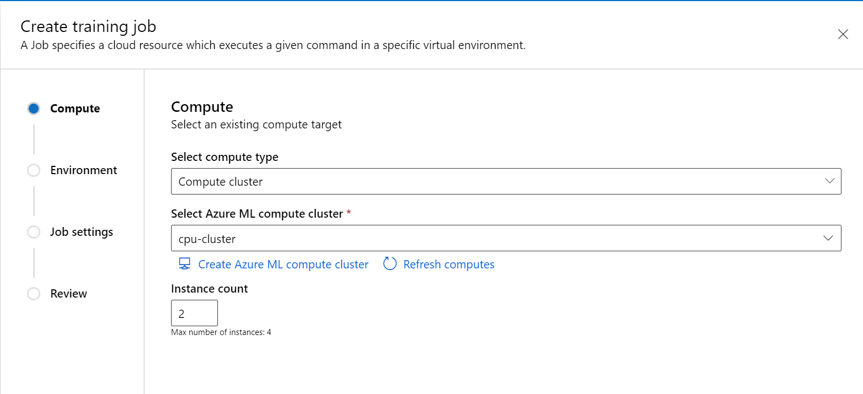Switch to the Job settings step
Screen dimensions: 863x394
pyautogui.click(x=82, y=232)
